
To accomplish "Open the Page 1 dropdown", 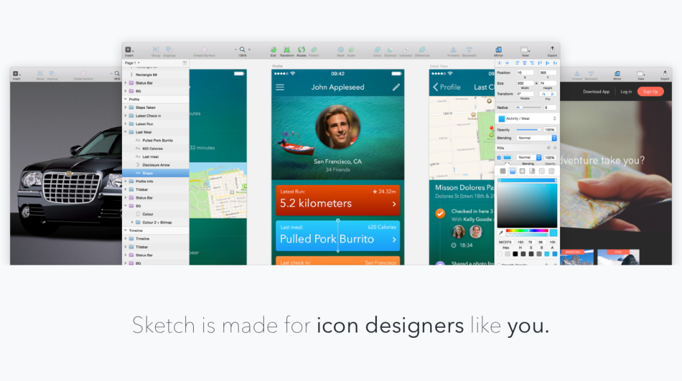I will pos(133,63).
